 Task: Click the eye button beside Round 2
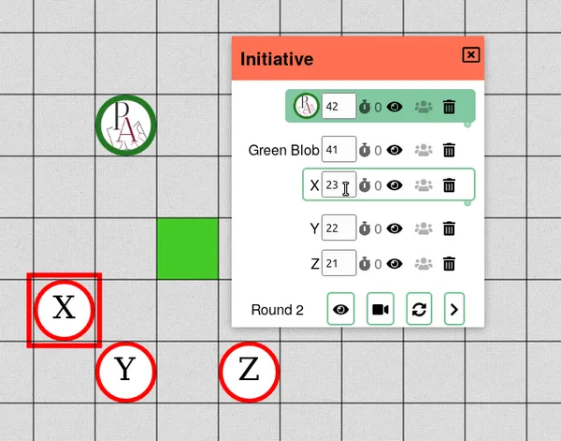(x=340, y=309)
